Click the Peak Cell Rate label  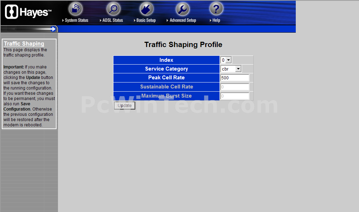pos(167,78)
